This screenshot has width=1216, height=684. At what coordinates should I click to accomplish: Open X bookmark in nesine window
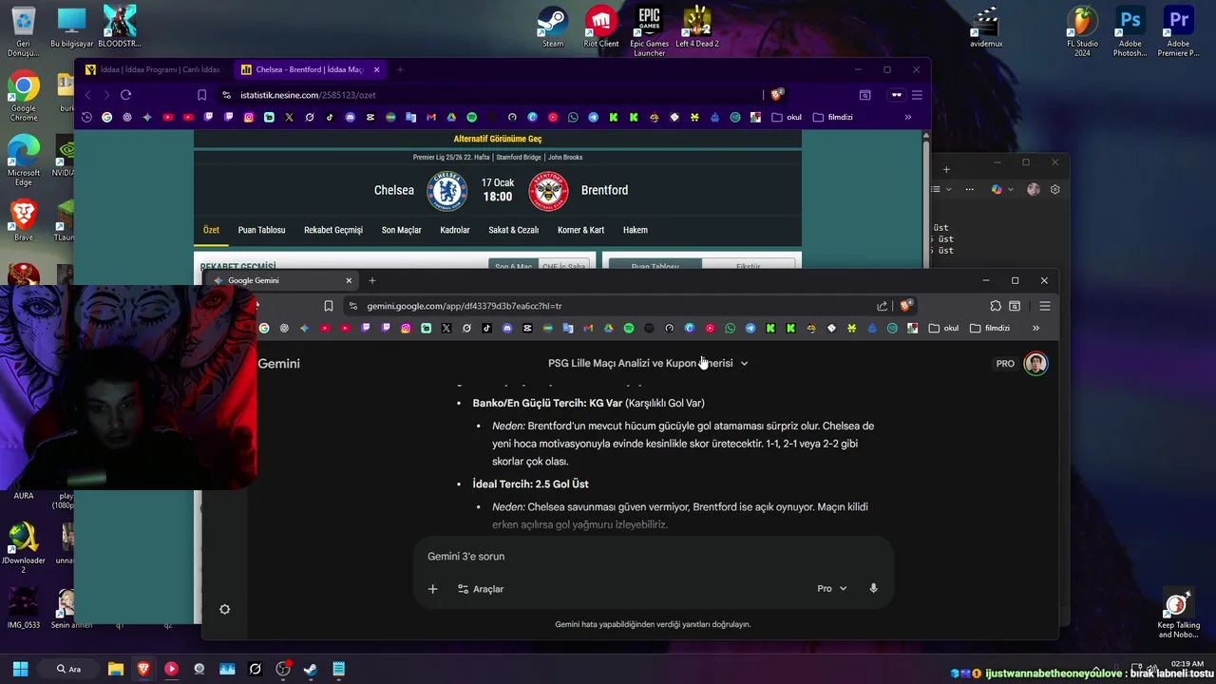coord(289,118)
